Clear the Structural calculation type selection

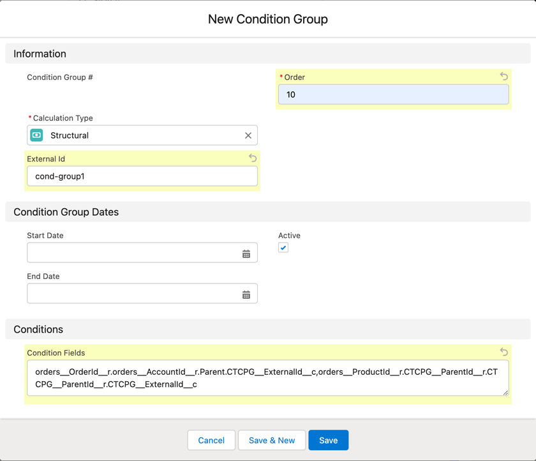coord(248,135)
